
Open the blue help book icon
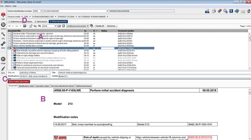(x=237, y=11)
